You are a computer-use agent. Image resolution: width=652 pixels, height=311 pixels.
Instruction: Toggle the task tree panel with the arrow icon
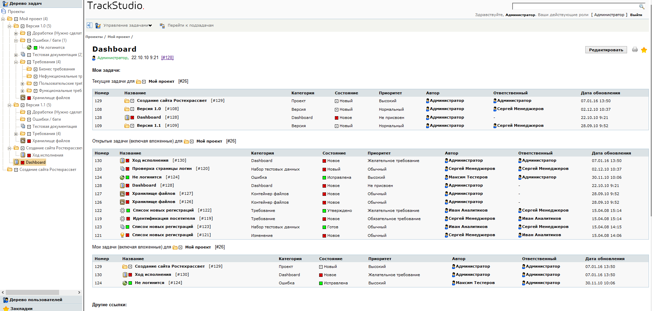pos(90,25)
